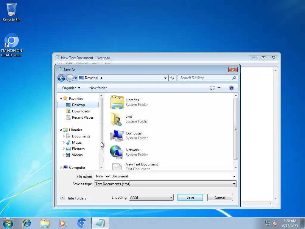Expand the Computer tree node

61,168
